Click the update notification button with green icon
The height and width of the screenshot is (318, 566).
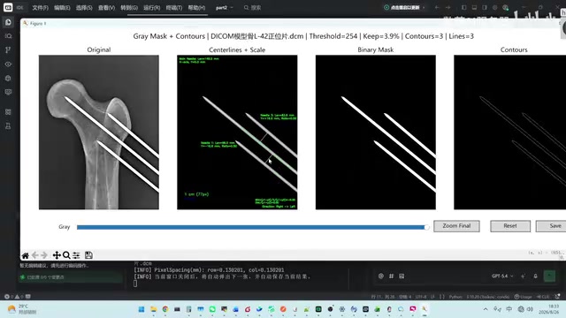click(x=404, y=8)
